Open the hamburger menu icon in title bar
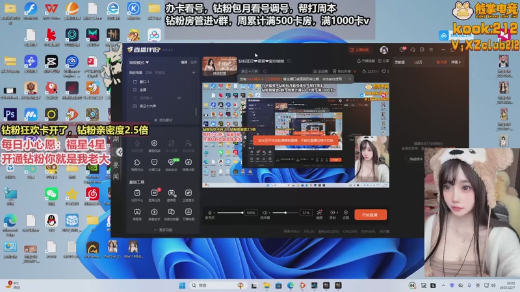The image size is (520, 292). tap(431, 50)
